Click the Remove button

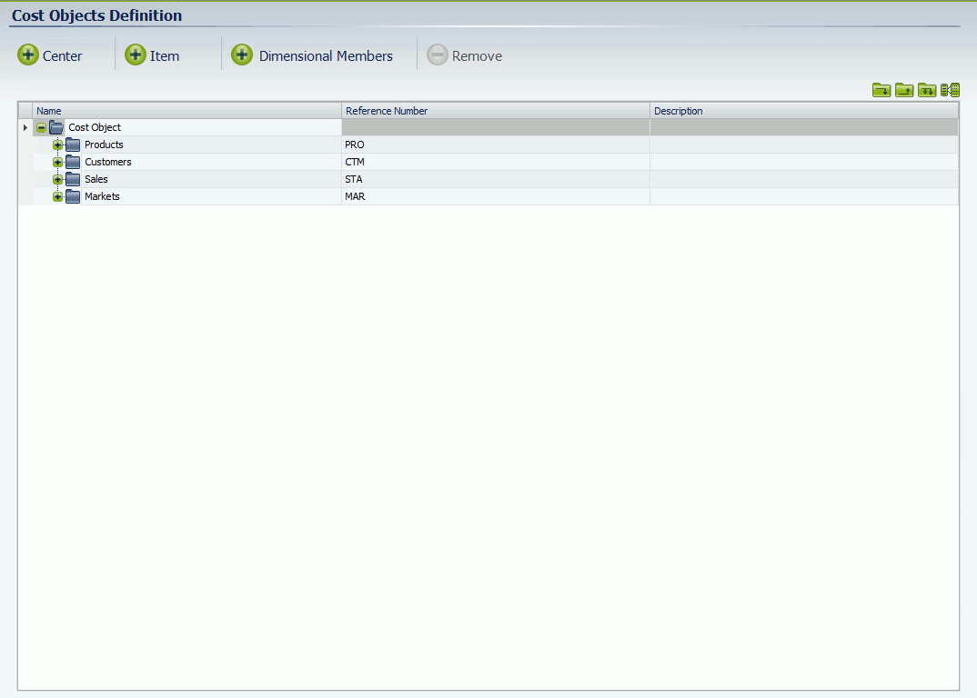[x=464, y=55]
